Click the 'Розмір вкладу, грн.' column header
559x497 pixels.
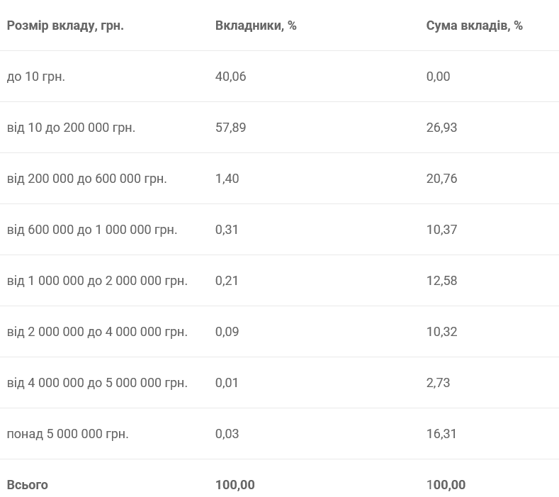[65, 26]
